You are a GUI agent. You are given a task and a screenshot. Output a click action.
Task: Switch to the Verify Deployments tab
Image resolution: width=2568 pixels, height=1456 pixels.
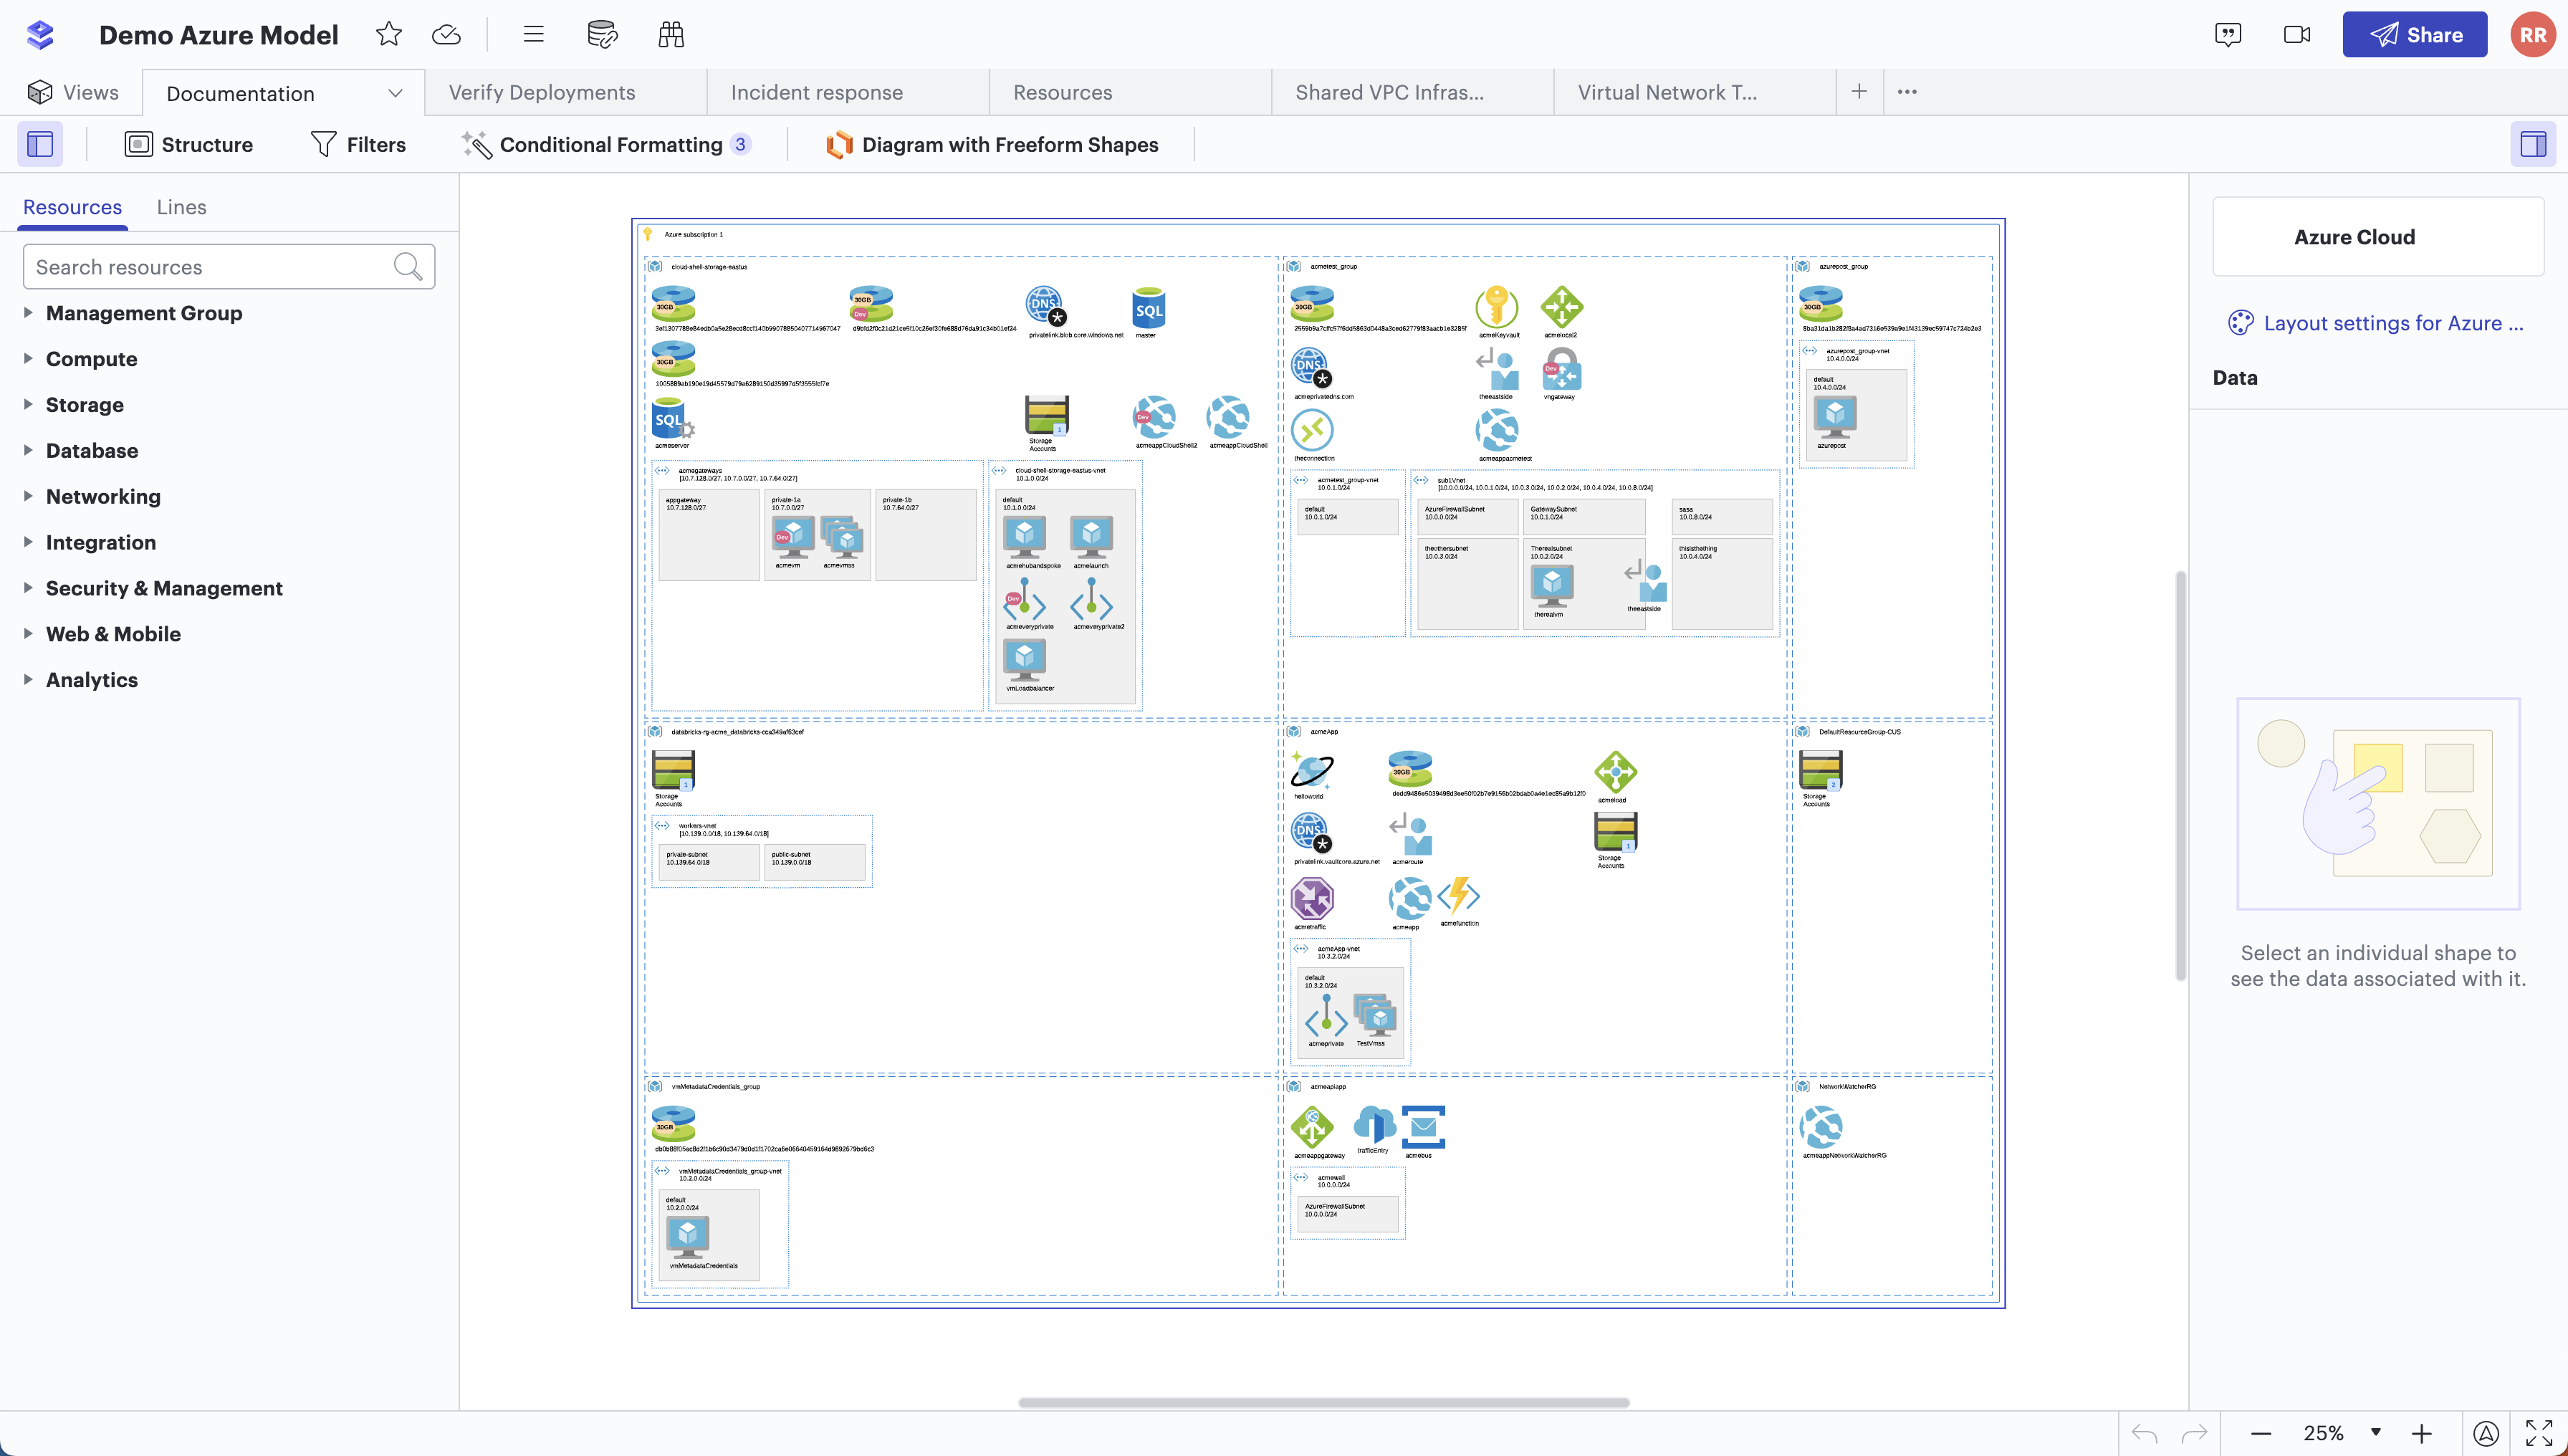[566, 92]
